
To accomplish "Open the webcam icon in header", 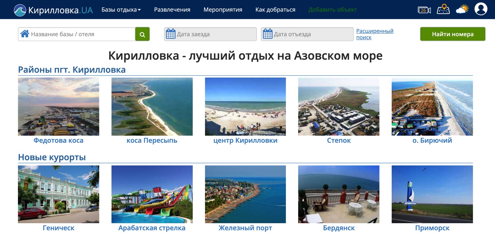I will click(424, 10).
